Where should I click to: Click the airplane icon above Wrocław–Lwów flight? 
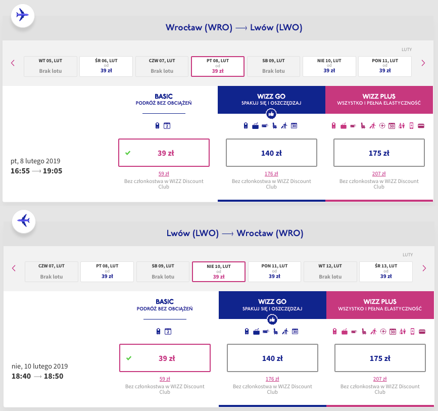click(23, 15)
